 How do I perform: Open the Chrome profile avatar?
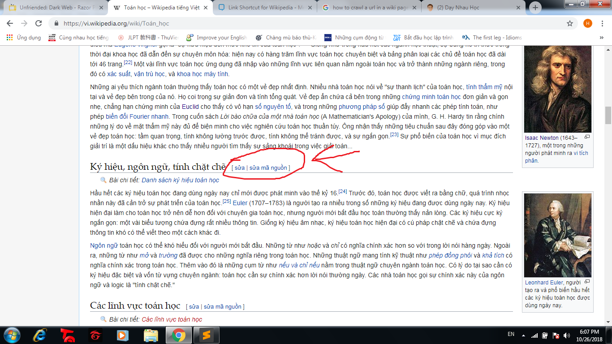coord(587,23)
